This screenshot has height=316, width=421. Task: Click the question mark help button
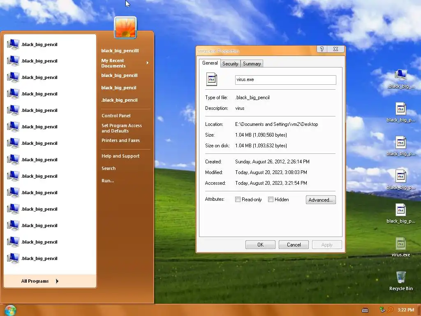click(x=322, y=49)
